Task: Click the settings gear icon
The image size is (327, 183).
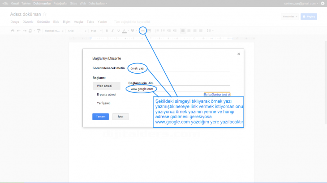Action: [x=323, y=3]
